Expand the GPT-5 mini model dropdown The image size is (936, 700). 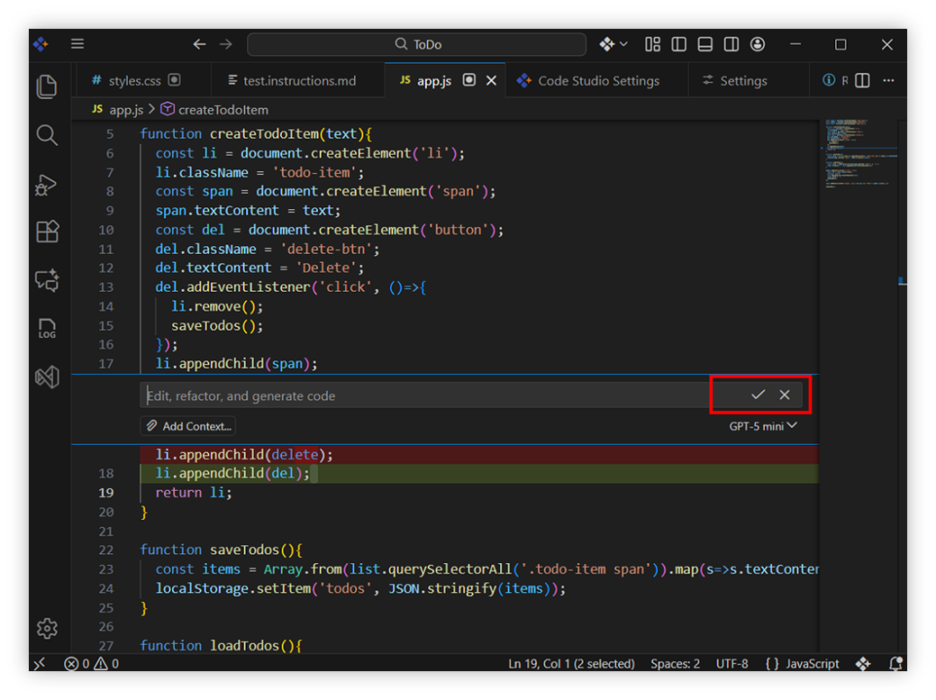(x=762, y=426)
